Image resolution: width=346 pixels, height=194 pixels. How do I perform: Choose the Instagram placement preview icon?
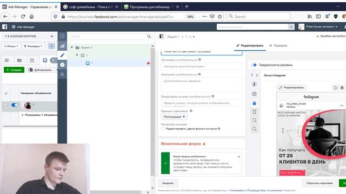pos(254,94)
